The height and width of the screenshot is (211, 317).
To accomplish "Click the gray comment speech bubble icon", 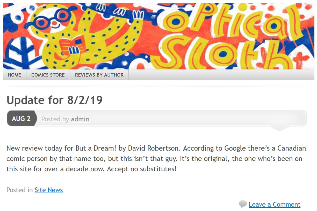I will coord(243,204).
